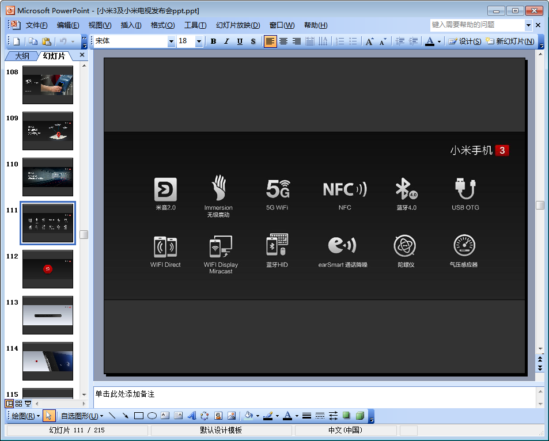Open the 插入(I) menu
549x441 pixels.
coord(131,25)
